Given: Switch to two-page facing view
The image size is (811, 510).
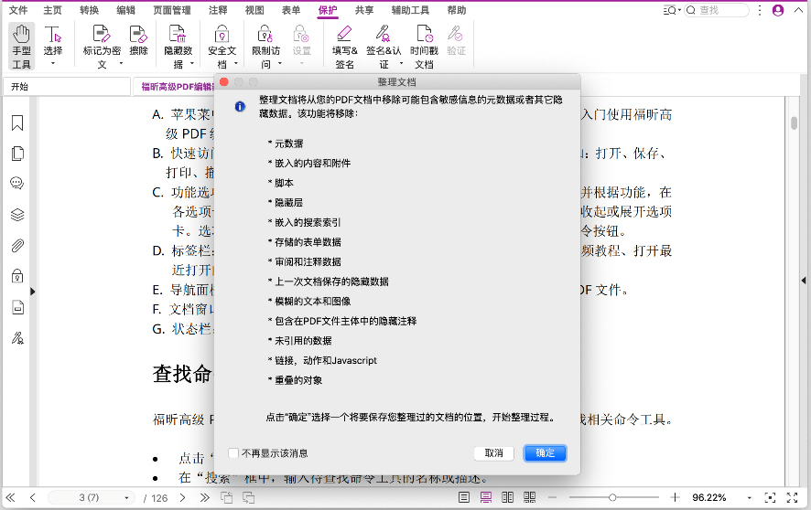Looking at the screenshot, I should 507,497.
